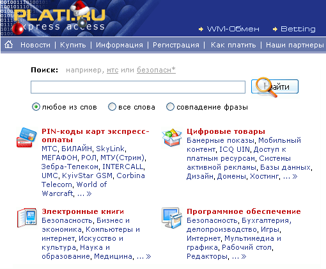Expand more PIN-codes items after Warcraft
The height and width of the screenshot is (269, 326).
coord(84,193)
